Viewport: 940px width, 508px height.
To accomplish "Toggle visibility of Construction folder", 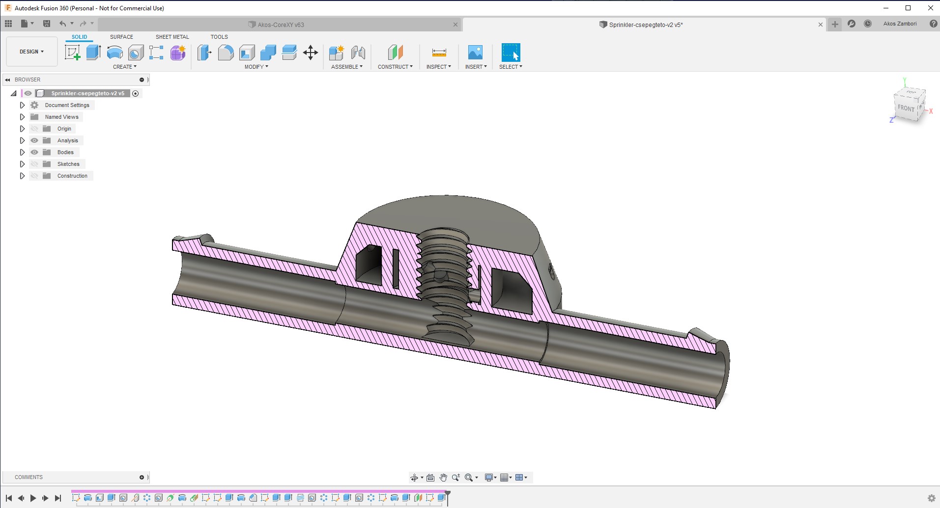I will click(34, 176).
